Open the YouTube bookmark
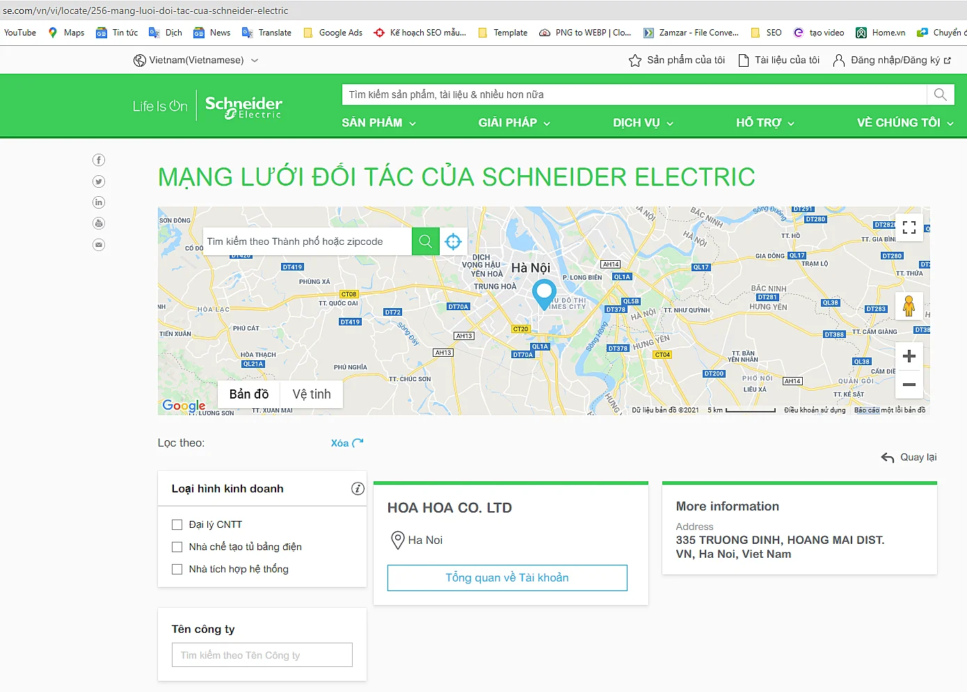 pyautogui.click(x=20, y=33)
